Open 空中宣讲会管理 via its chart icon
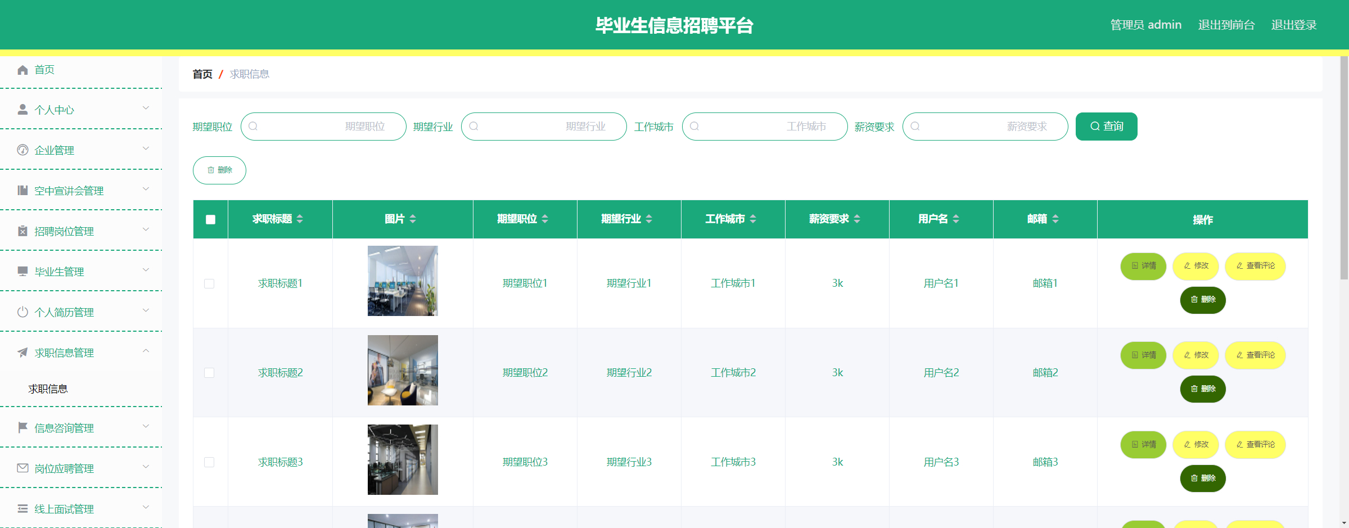Viewport: 1349px width, 528px height. [22, 190]
